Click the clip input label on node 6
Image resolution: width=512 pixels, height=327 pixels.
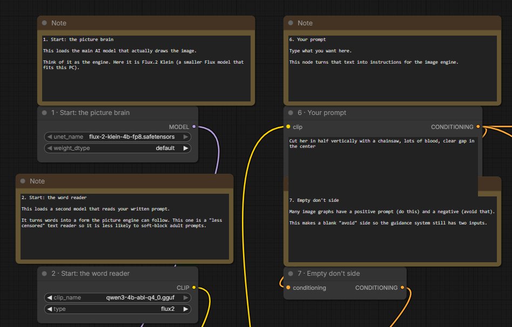coord(298,127)
